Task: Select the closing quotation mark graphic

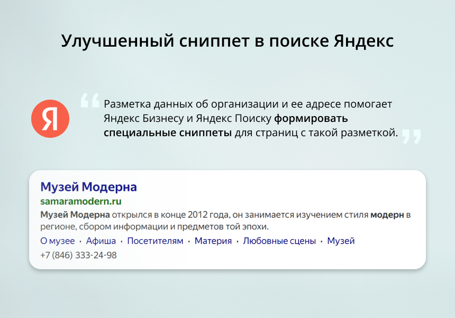Action: pos(412,137)
